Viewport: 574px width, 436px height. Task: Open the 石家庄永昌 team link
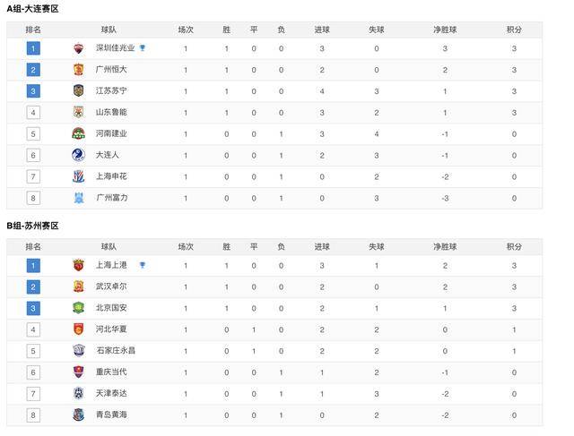pos(116,351)
